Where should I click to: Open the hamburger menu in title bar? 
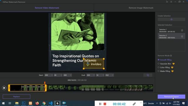click(171, 2)
